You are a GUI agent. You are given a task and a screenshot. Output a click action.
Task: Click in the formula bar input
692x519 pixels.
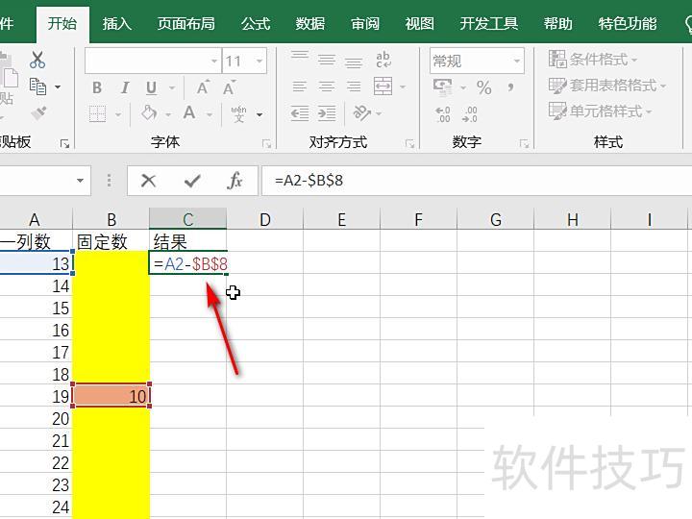coord(477,181)
